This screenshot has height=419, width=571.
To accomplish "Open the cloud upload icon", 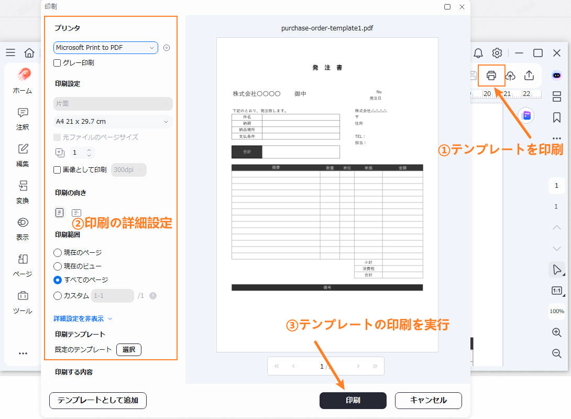I will pyautogui.click(x=511, y=76).
